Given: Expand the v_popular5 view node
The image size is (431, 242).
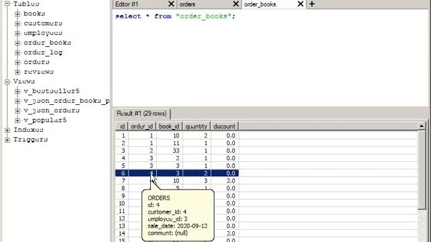Looking at the screenshot, I should click(x=18, y=120).
